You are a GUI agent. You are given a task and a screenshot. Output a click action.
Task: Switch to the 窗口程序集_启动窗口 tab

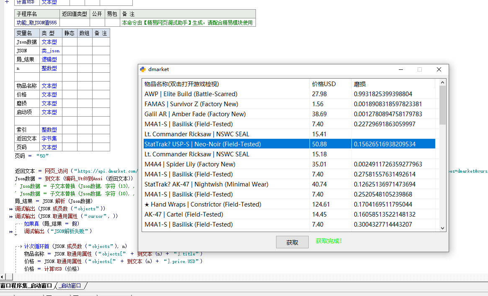(x=26, y=286)
